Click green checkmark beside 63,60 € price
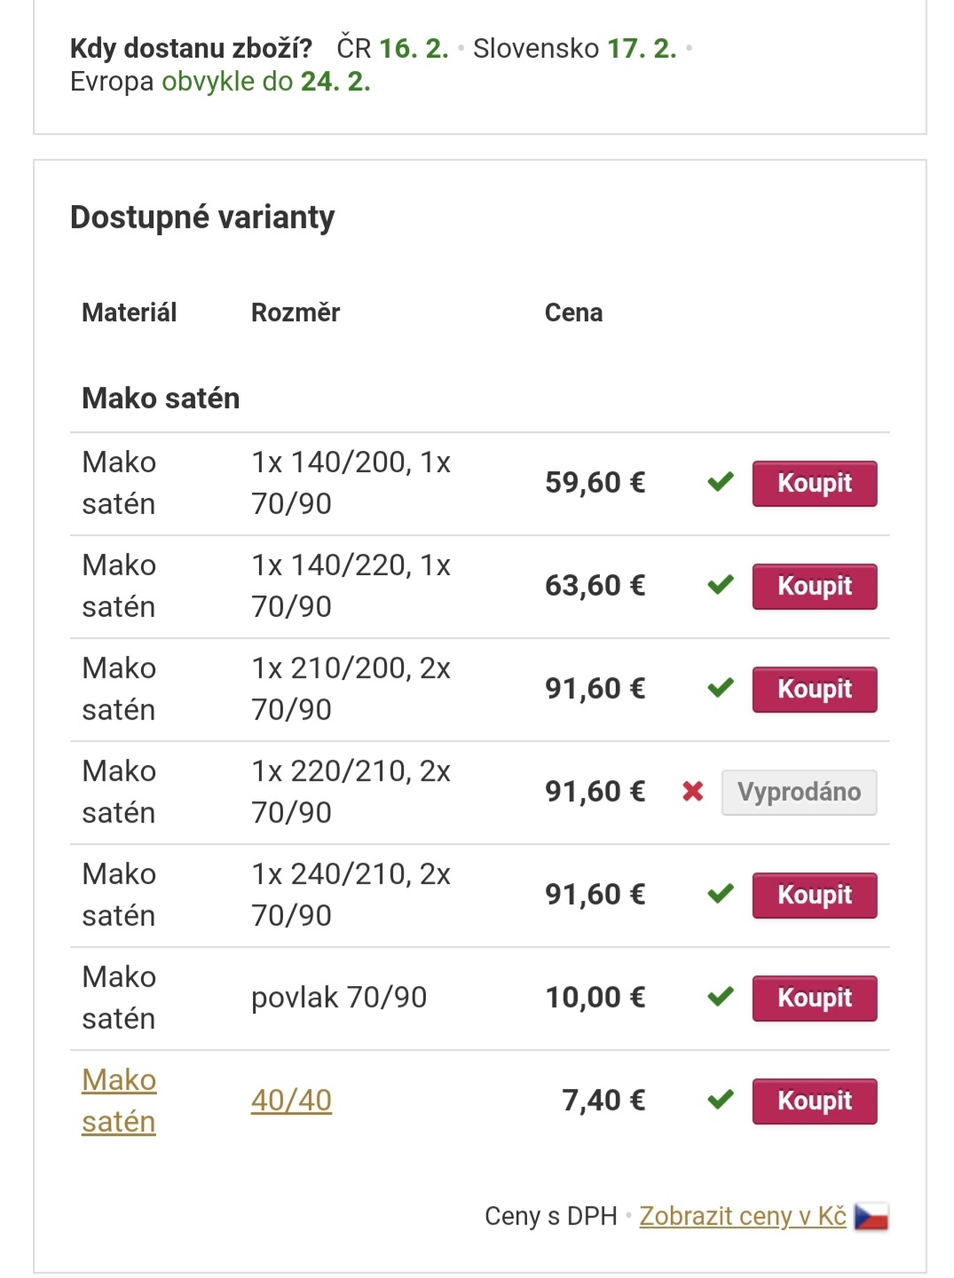 tap(721, 585)
